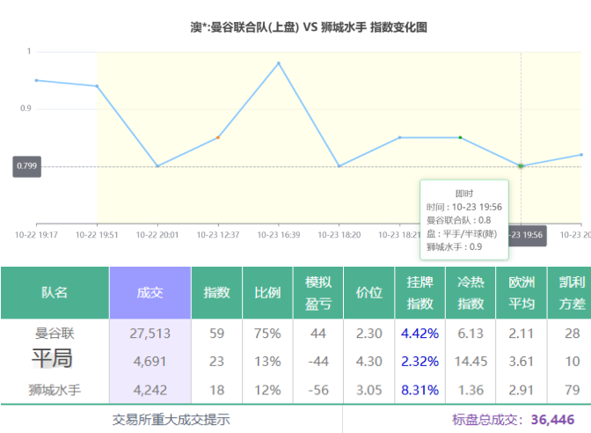Click the 0.799 y-axis value marker
The height and width of the screenshot is (433, 591).
(27, 165)
